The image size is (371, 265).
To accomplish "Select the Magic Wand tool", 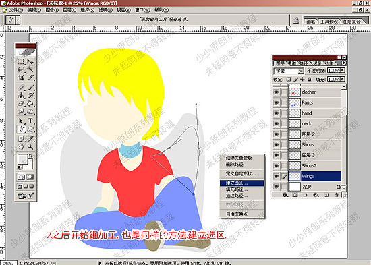I will point(30,69).
